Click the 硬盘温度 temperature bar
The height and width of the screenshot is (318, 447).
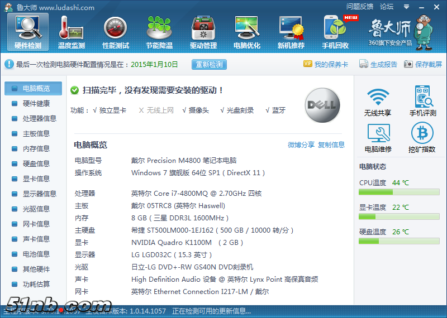tap(399, 241)
